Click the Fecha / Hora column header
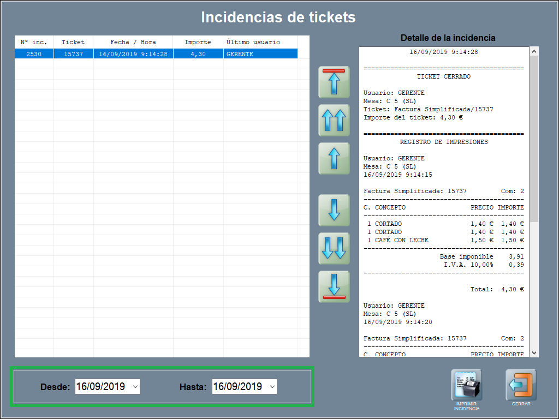 coord(133,42)
